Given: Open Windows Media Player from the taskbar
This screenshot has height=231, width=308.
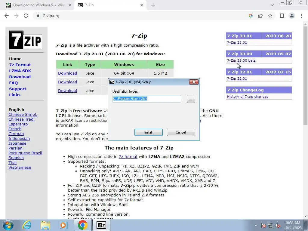Looking at the screenshot, I should (x=63, y=225).
